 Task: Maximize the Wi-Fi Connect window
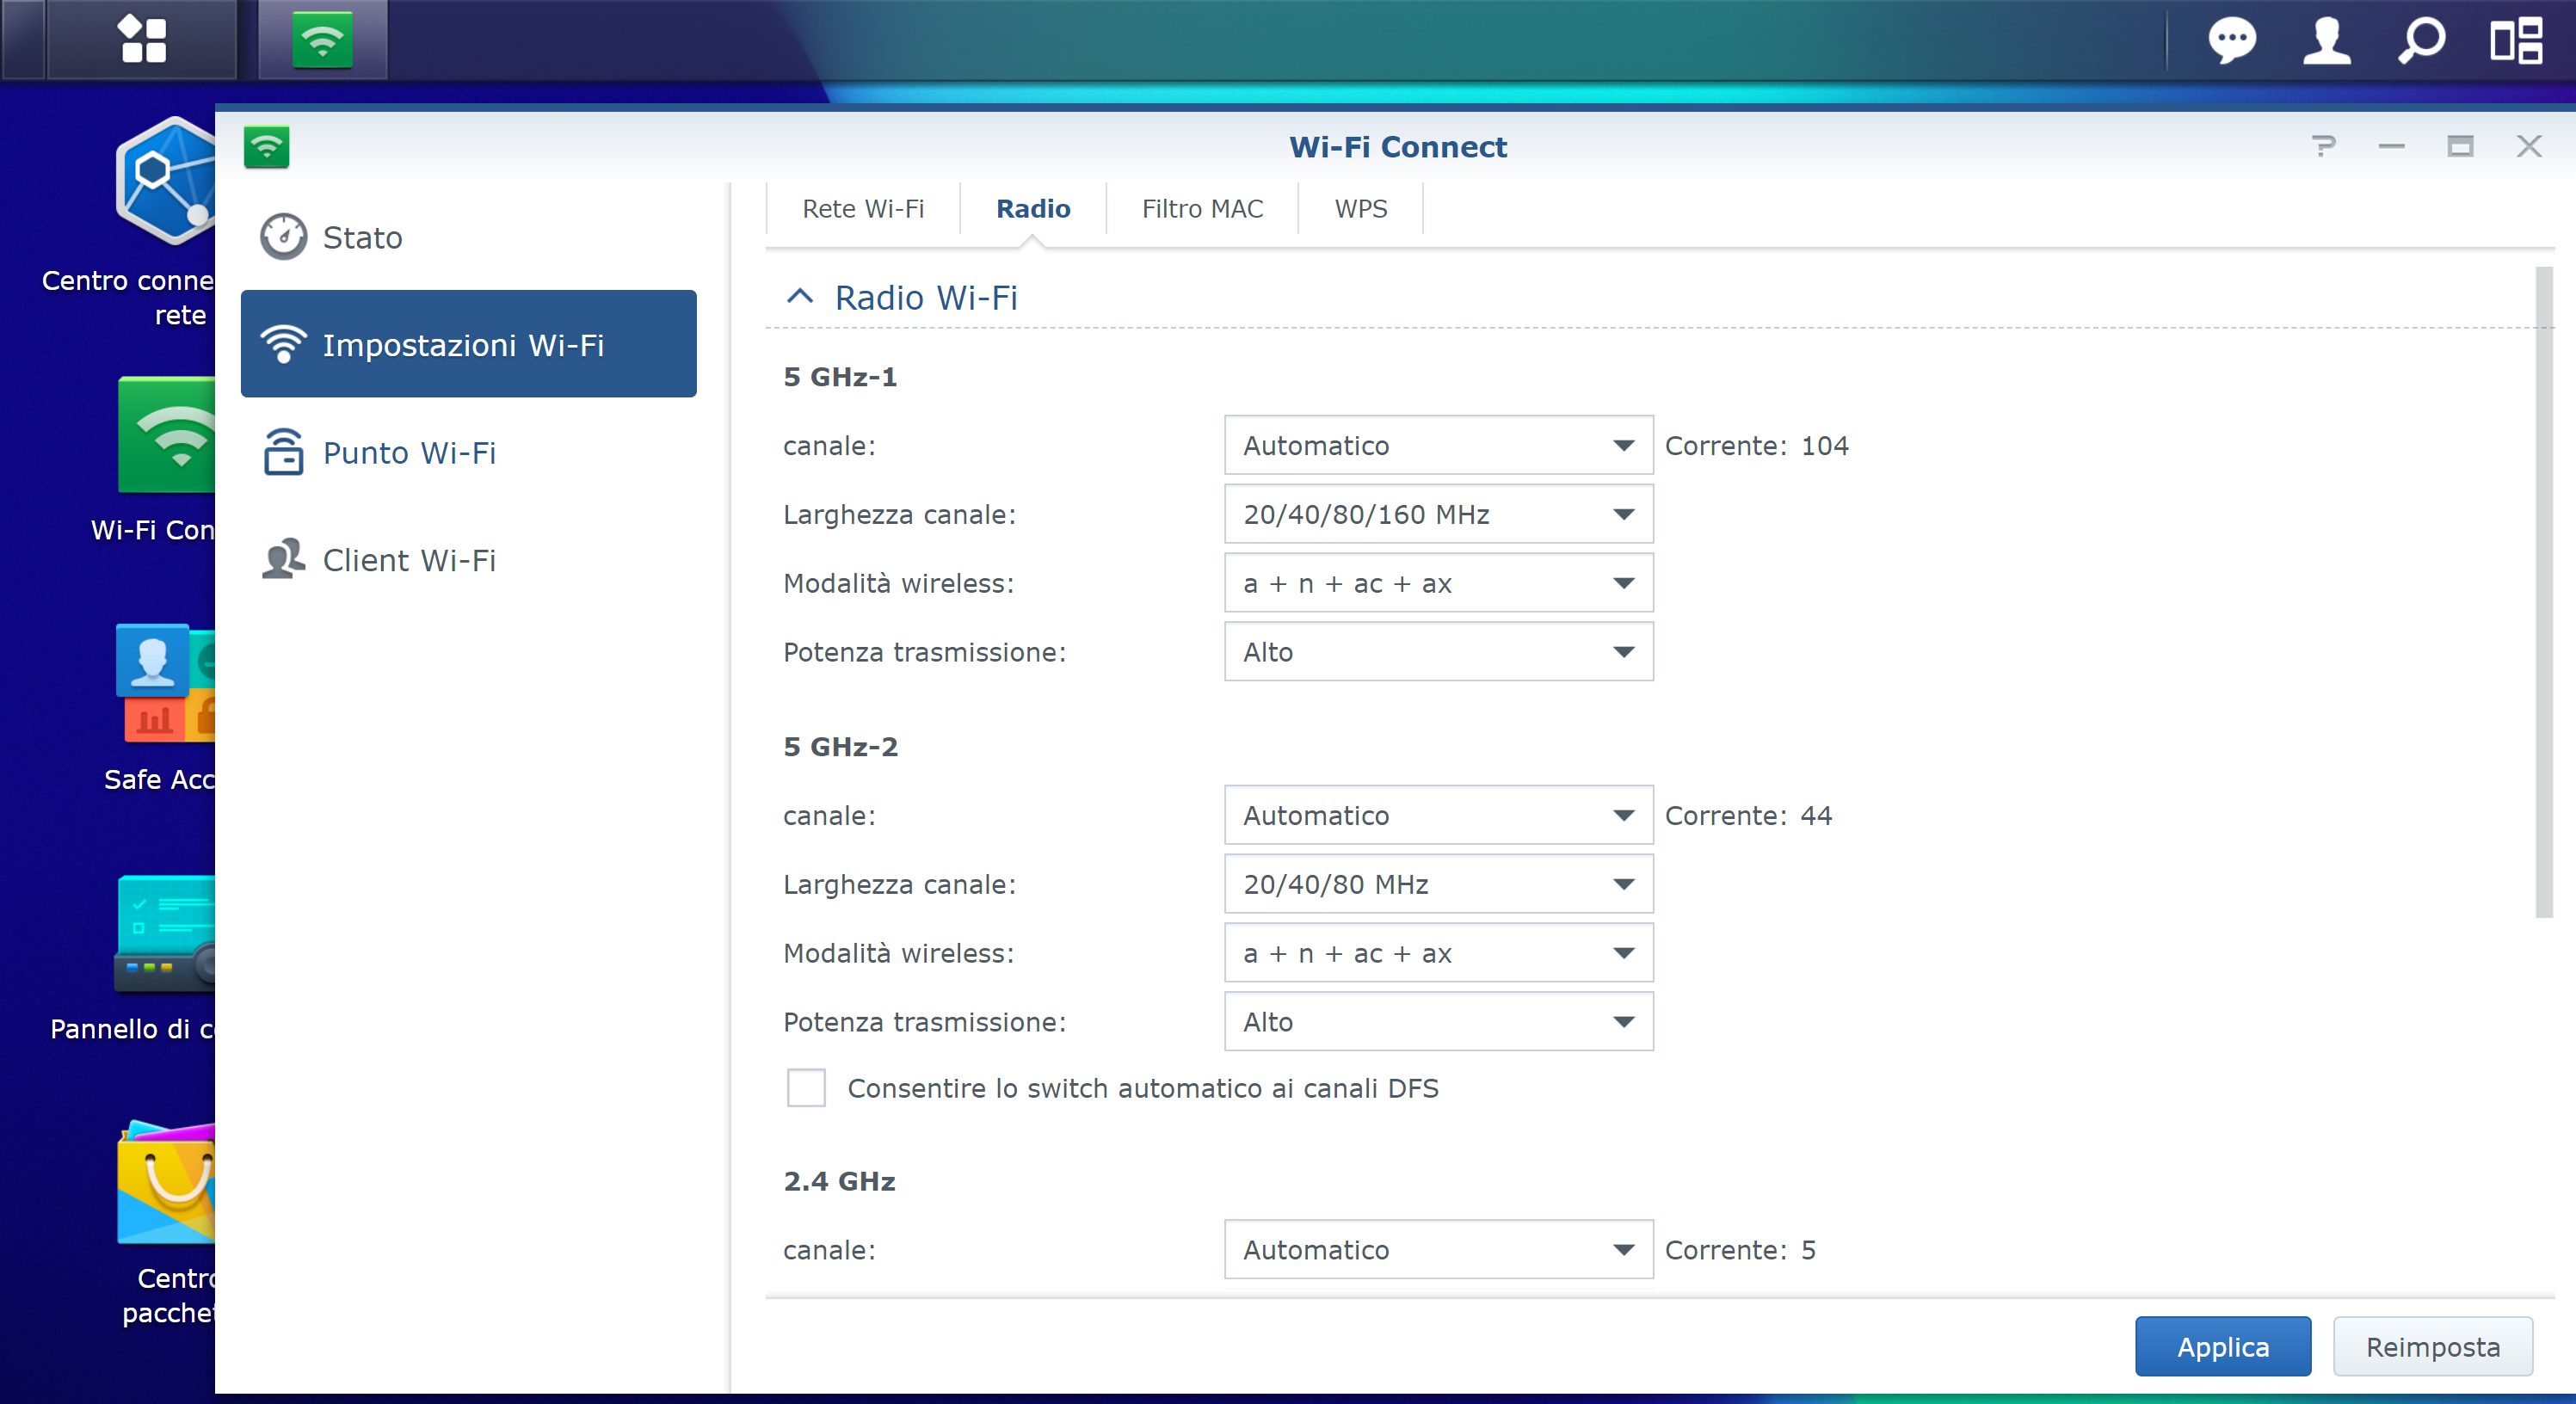[x=2460, y=147]
